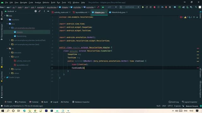The width and height of the screenshot is (202, 113).
Task: Switch to the MainActivity.java editor tab
Action: click(x=118, y=12)
